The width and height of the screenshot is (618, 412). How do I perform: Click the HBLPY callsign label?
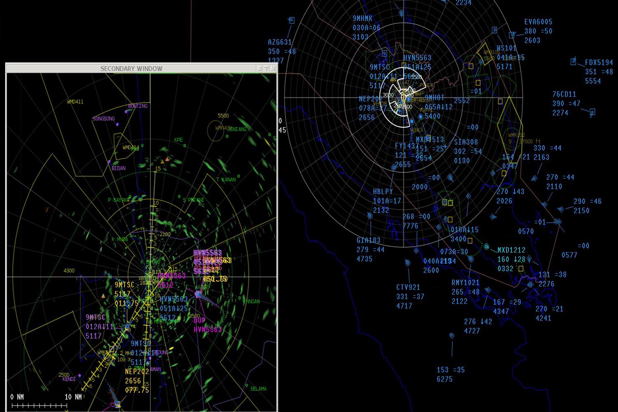coord(383,192)
